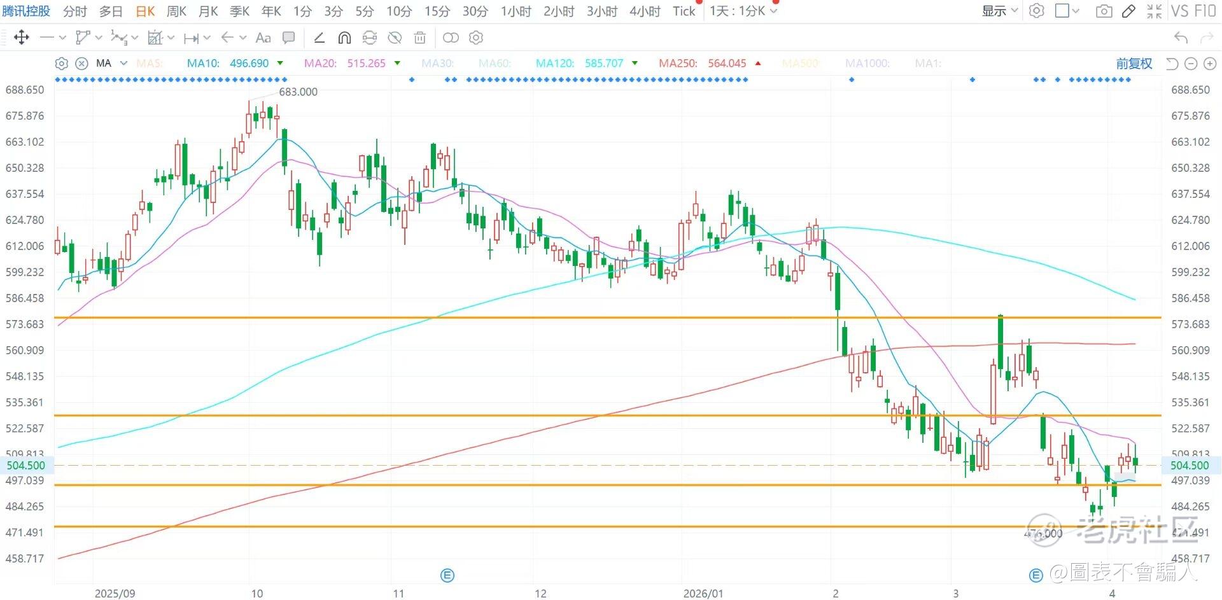1222x600 pixels.
Task: Click the E earnings marker near 2026/04
Action: tap(1036, 575)
